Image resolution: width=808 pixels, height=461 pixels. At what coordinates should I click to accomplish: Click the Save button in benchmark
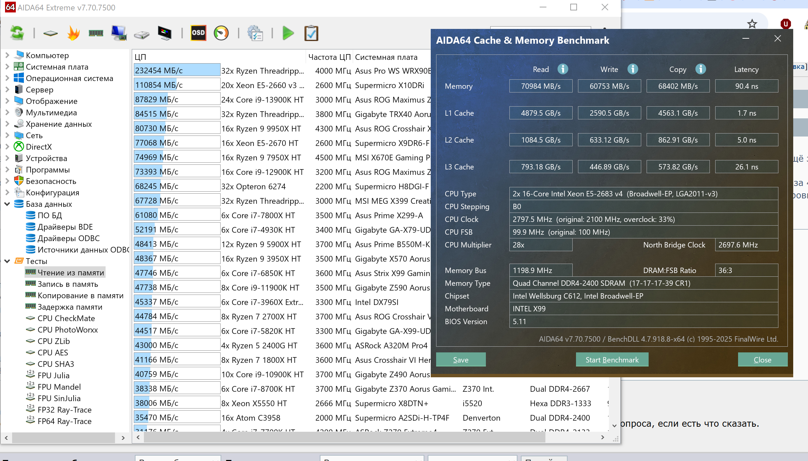461,359
